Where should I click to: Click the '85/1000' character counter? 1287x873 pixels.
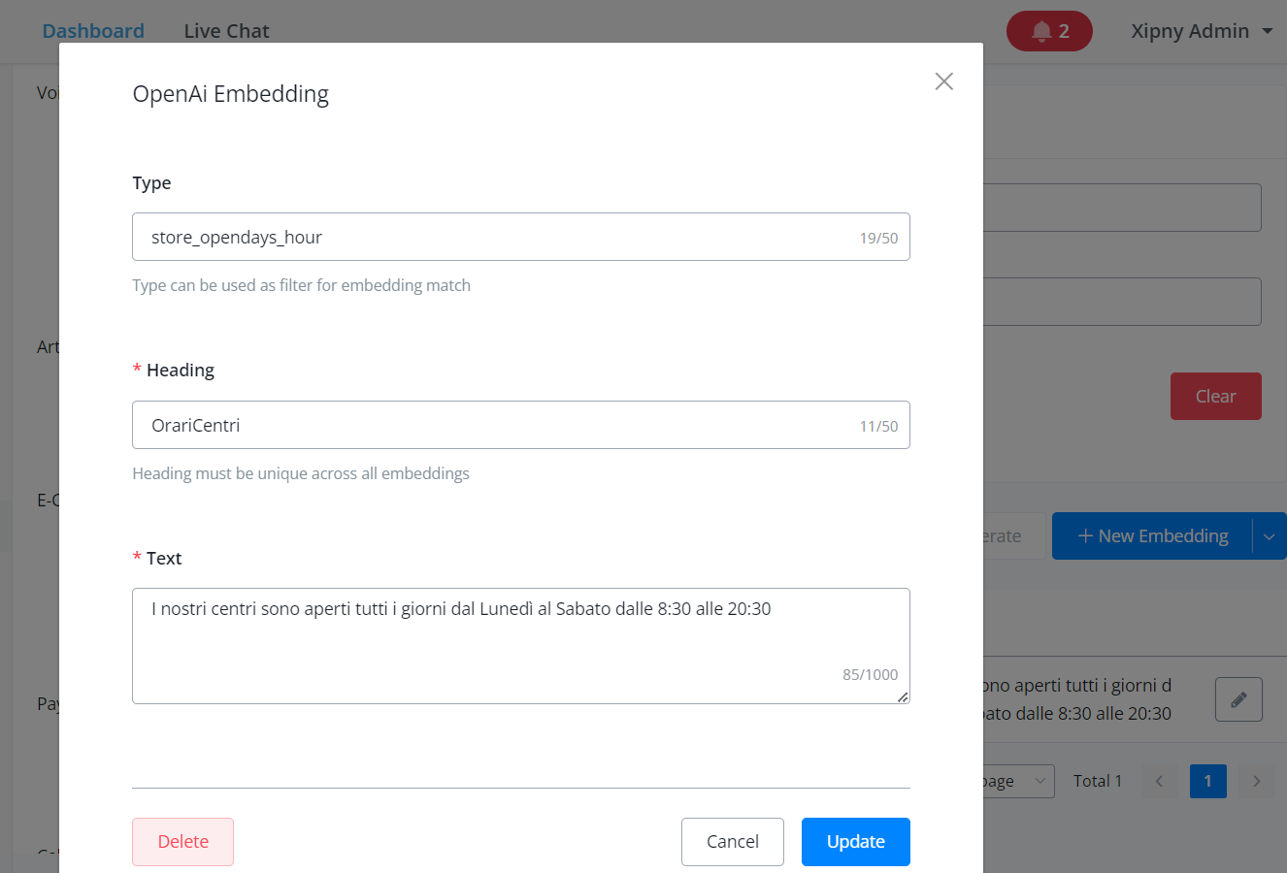pos(870,675)
